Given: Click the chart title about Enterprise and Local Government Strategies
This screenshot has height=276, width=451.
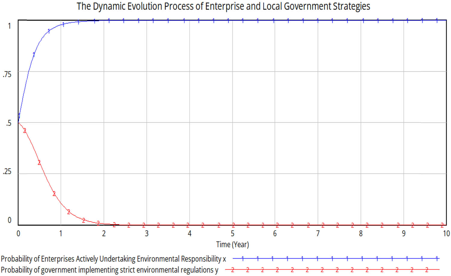Looking at the screenshot, I should click(223, 6).
